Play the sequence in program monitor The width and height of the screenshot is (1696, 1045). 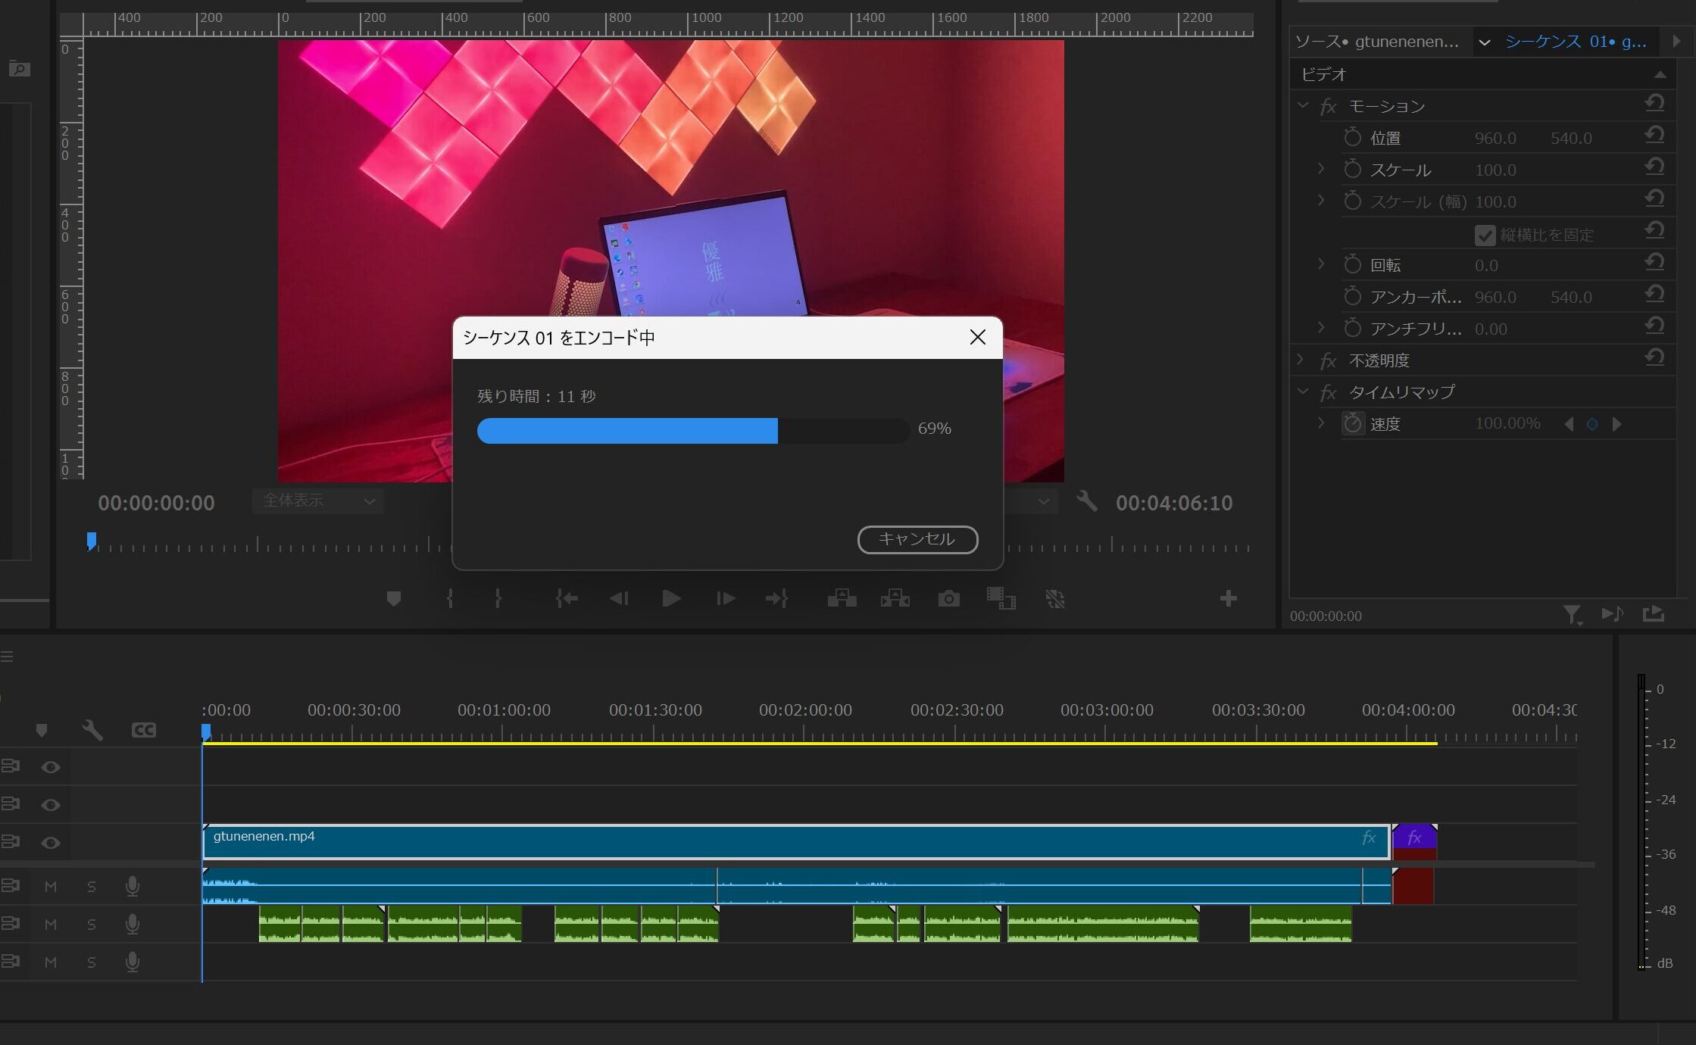click(670, 599)
